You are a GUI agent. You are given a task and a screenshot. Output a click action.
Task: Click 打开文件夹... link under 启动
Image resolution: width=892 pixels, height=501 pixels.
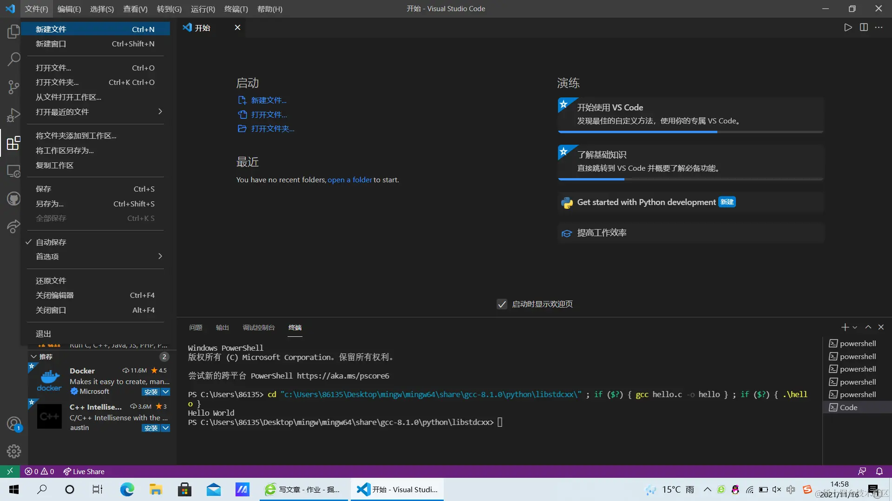coord(272,129)
